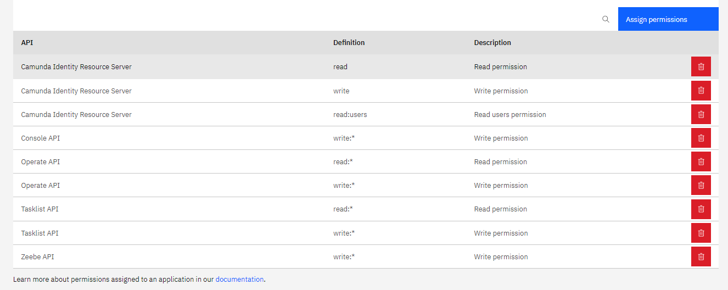728x290 pixels.
Task: Remove Operate API read:* permission
Action: tap(701, 161)
